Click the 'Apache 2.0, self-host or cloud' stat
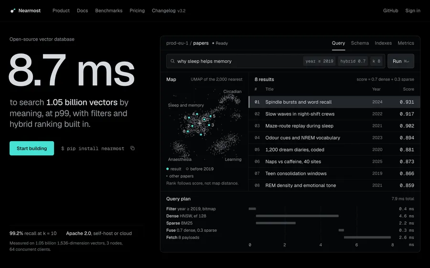430x268 pixels. 99,233
